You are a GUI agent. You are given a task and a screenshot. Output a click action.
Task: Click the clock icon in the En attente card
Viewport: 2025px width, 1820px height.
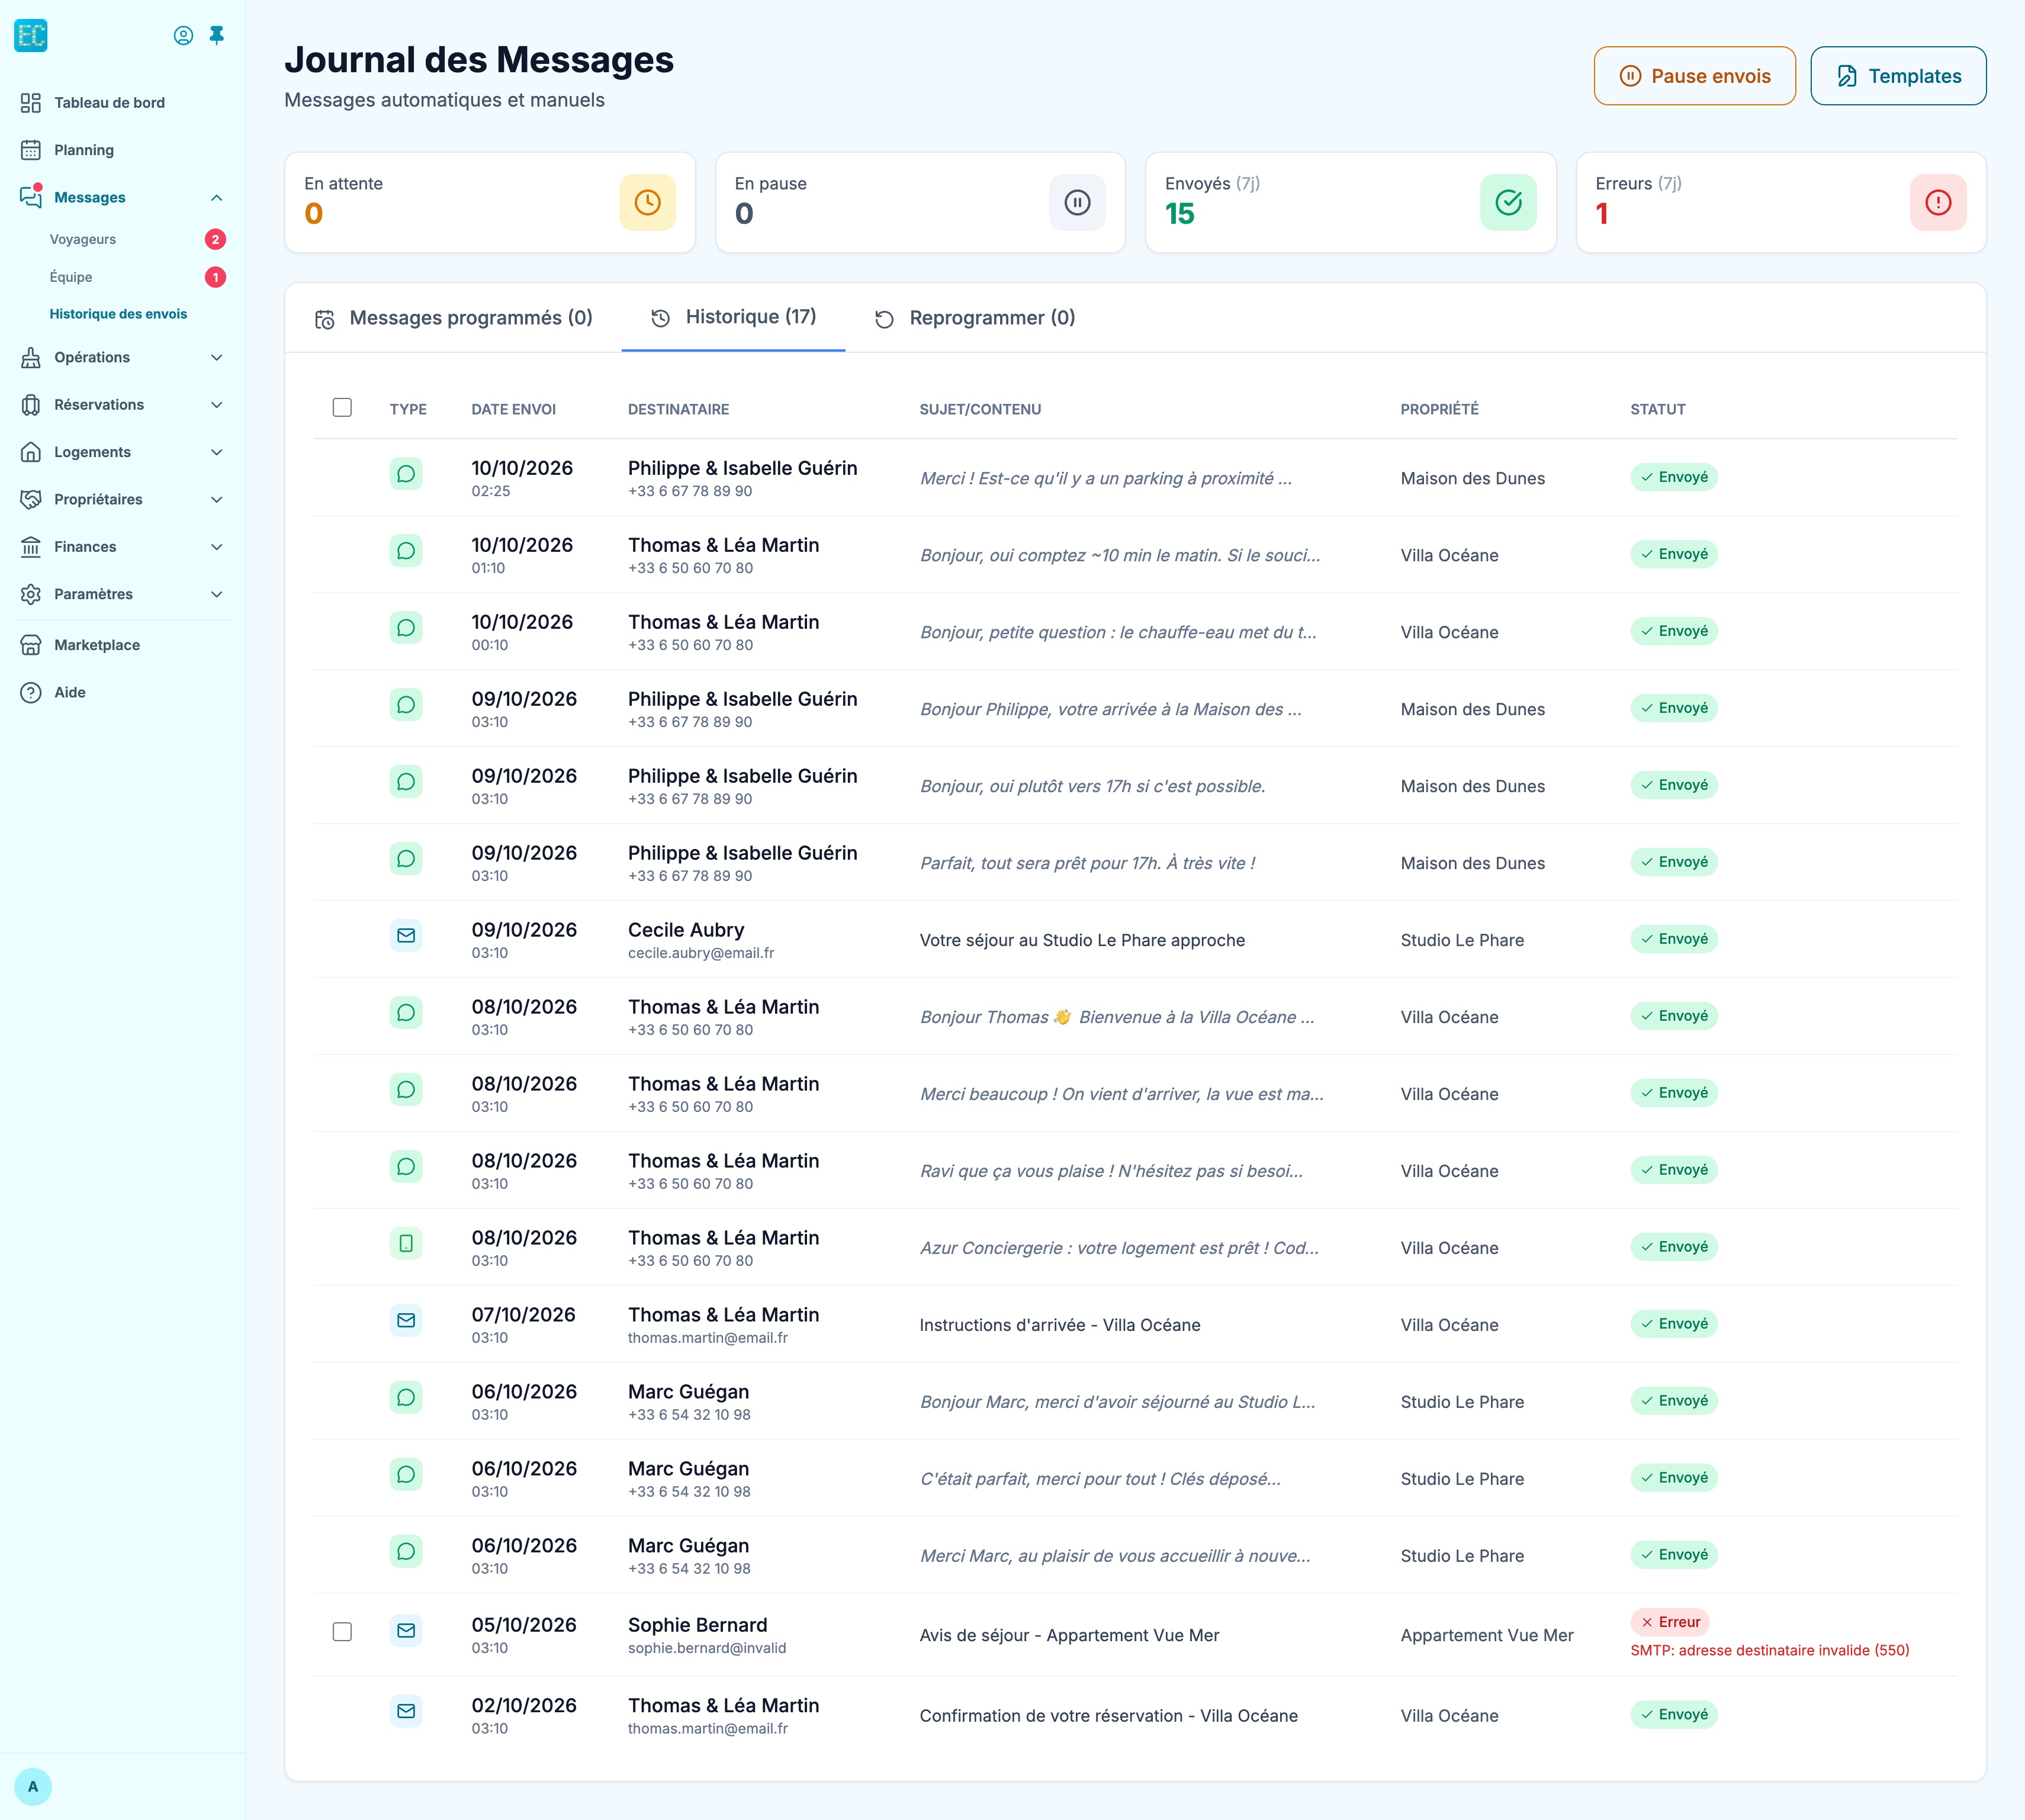pyautogui.click(x=647, y=203)
